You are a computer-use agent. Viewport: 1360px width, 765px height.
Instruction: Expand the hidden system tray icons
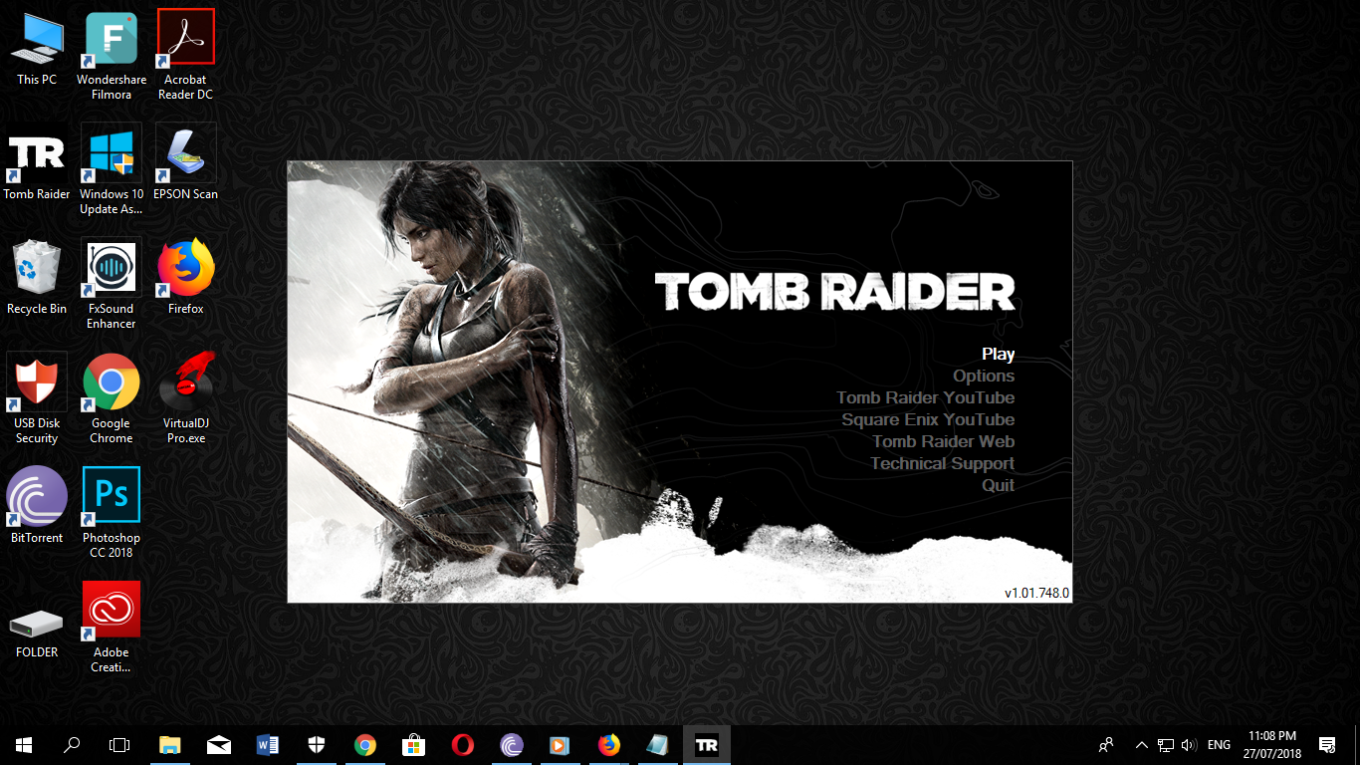[1142, 745]
